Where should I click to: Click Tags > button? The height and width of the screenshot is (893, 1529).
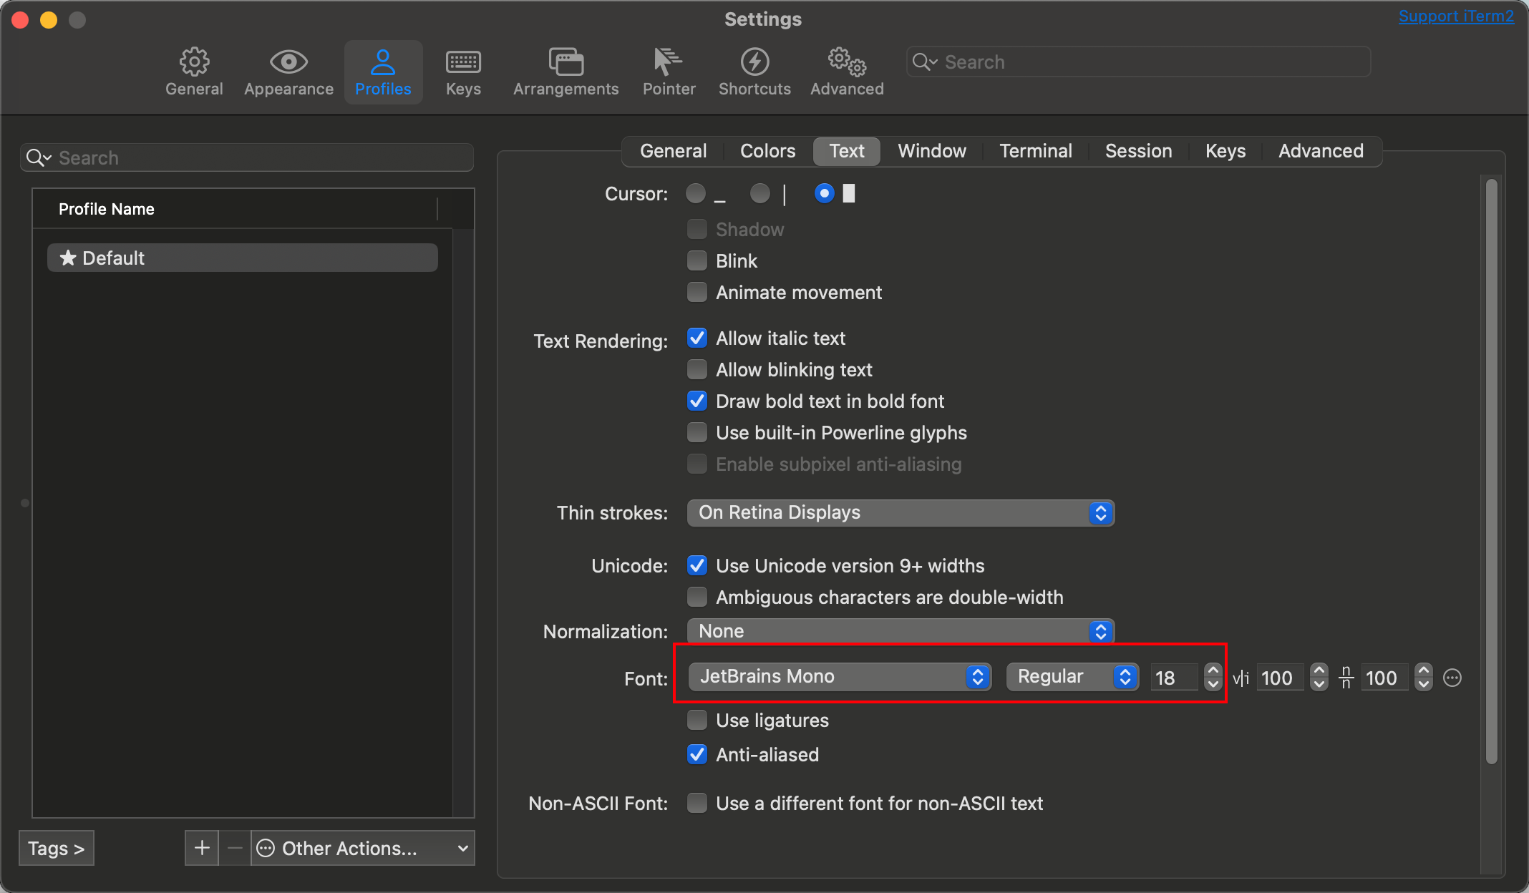pyautogui.click(x=57, y=848)
